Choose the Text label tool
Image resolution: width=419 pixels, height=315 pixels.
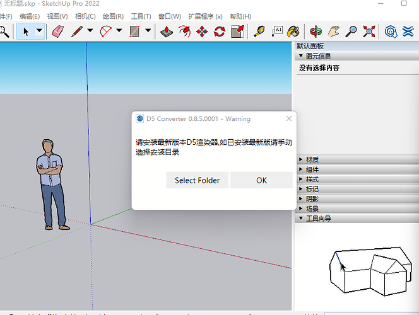pos(277,31)
